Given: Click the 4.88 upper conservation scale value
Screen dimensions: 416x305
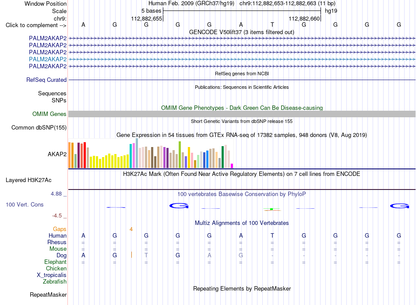Looking at the screenshot, I should click(56, 194).
